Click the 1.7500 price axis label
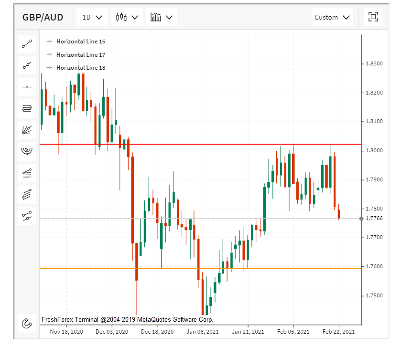The height and width of the screenshot is (347, 401). point(374,295)
